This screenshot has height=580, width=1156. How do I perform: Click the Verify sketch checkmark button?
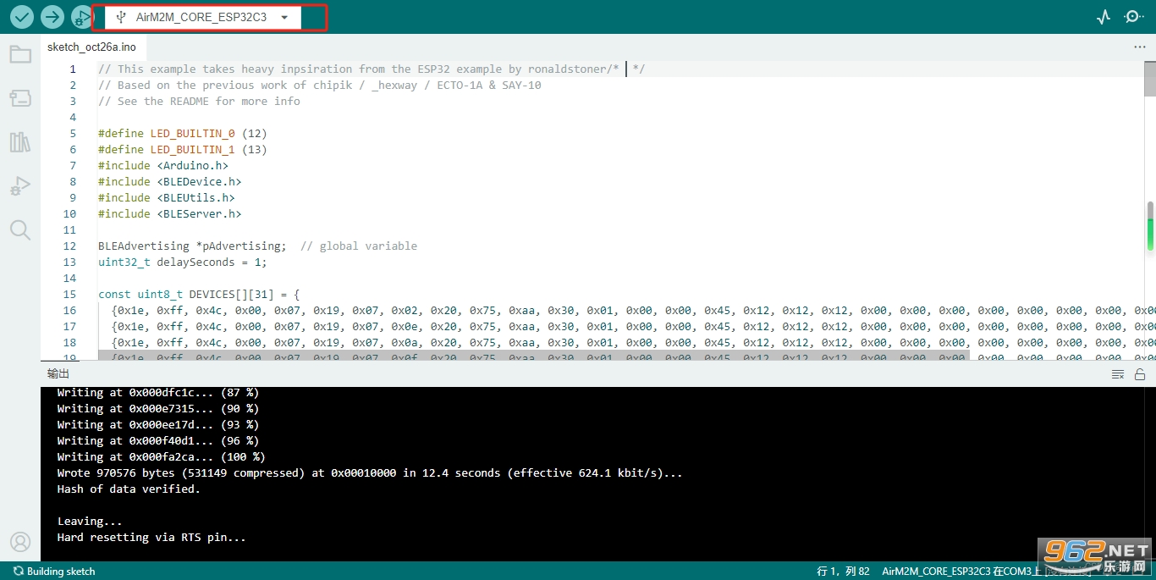pos(22,17)
